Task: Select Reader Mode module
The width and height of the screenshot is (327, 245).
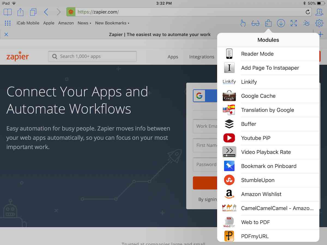Action: [268, 54]
